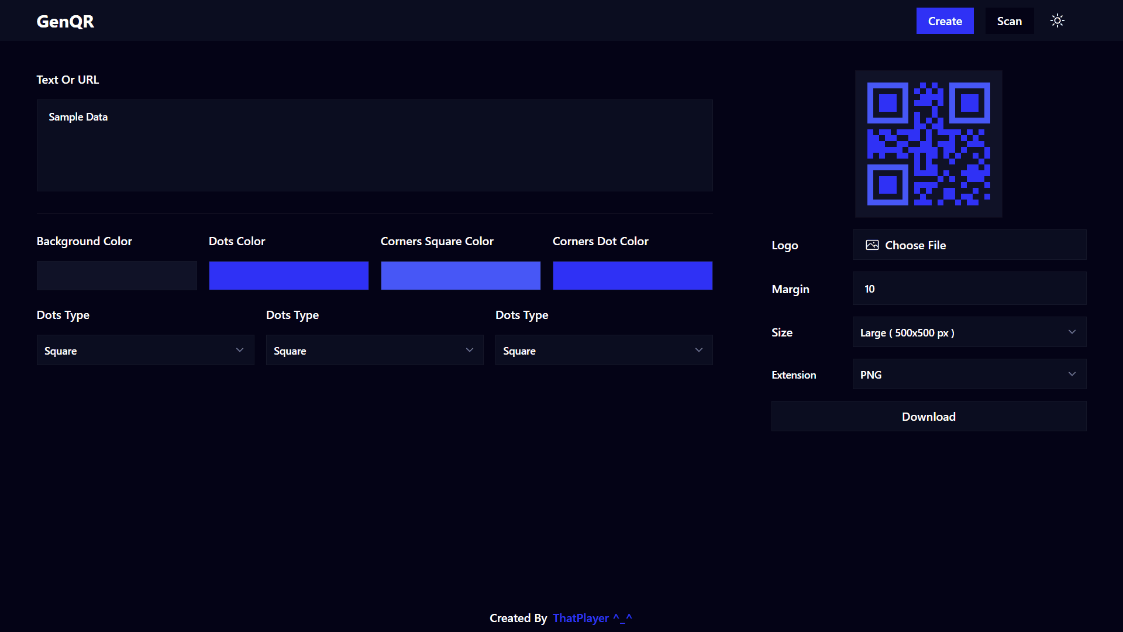Open the Size dropdown

(x=970, y=332)
